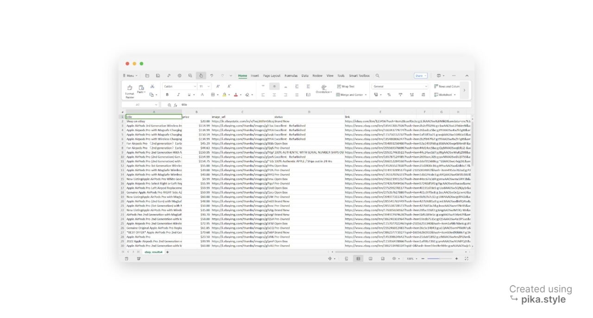The height and width of the screenshot is (318, 593).
Task: Apply thousands separator format
Action: coord(400,95)
